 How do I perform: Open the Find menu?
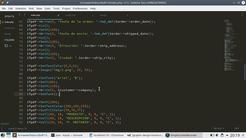31,8
